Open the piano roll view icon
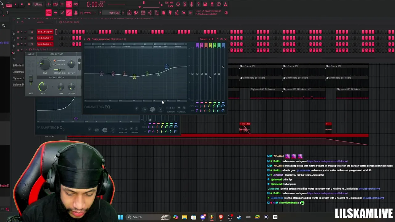Image resolution: width=395 pixels, height=222 pixels. click(136, 13)
